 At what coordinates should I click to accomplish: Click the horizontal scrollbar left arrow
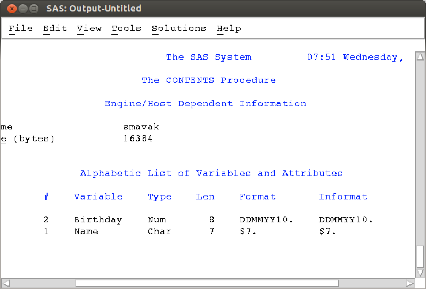(6, 284)
